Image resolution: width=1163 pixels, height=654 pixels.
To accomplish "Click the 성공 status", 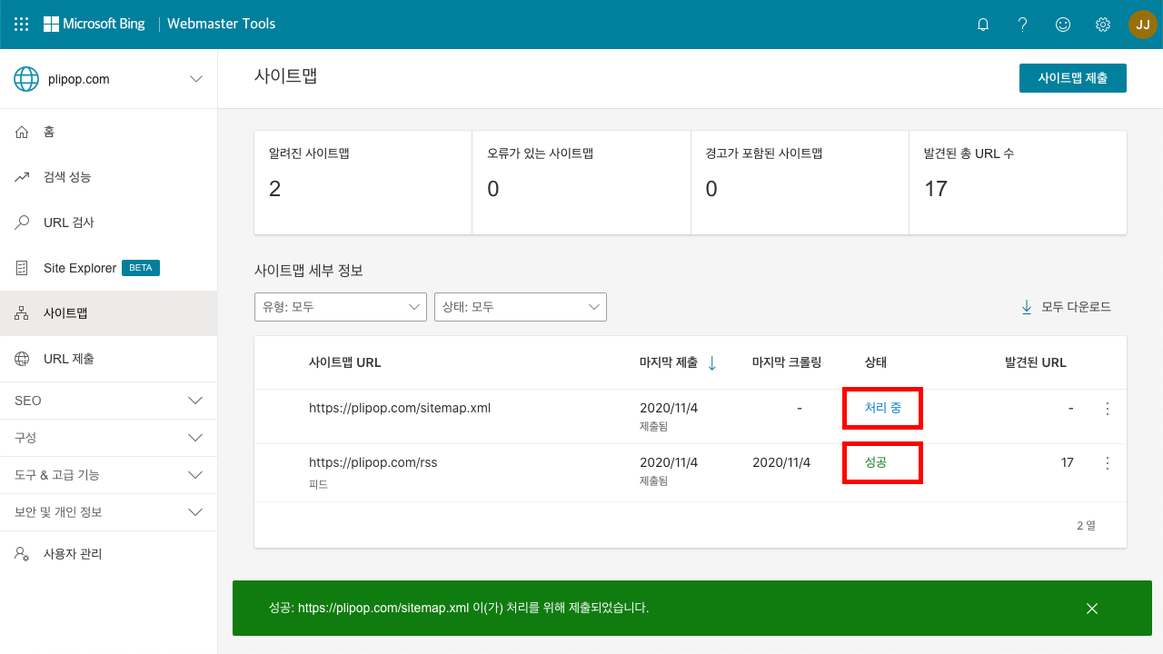I will [876, 462].
